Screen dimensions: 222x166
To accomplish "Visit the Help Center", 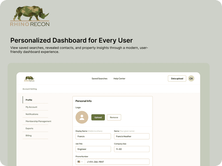I will [119, 78].
